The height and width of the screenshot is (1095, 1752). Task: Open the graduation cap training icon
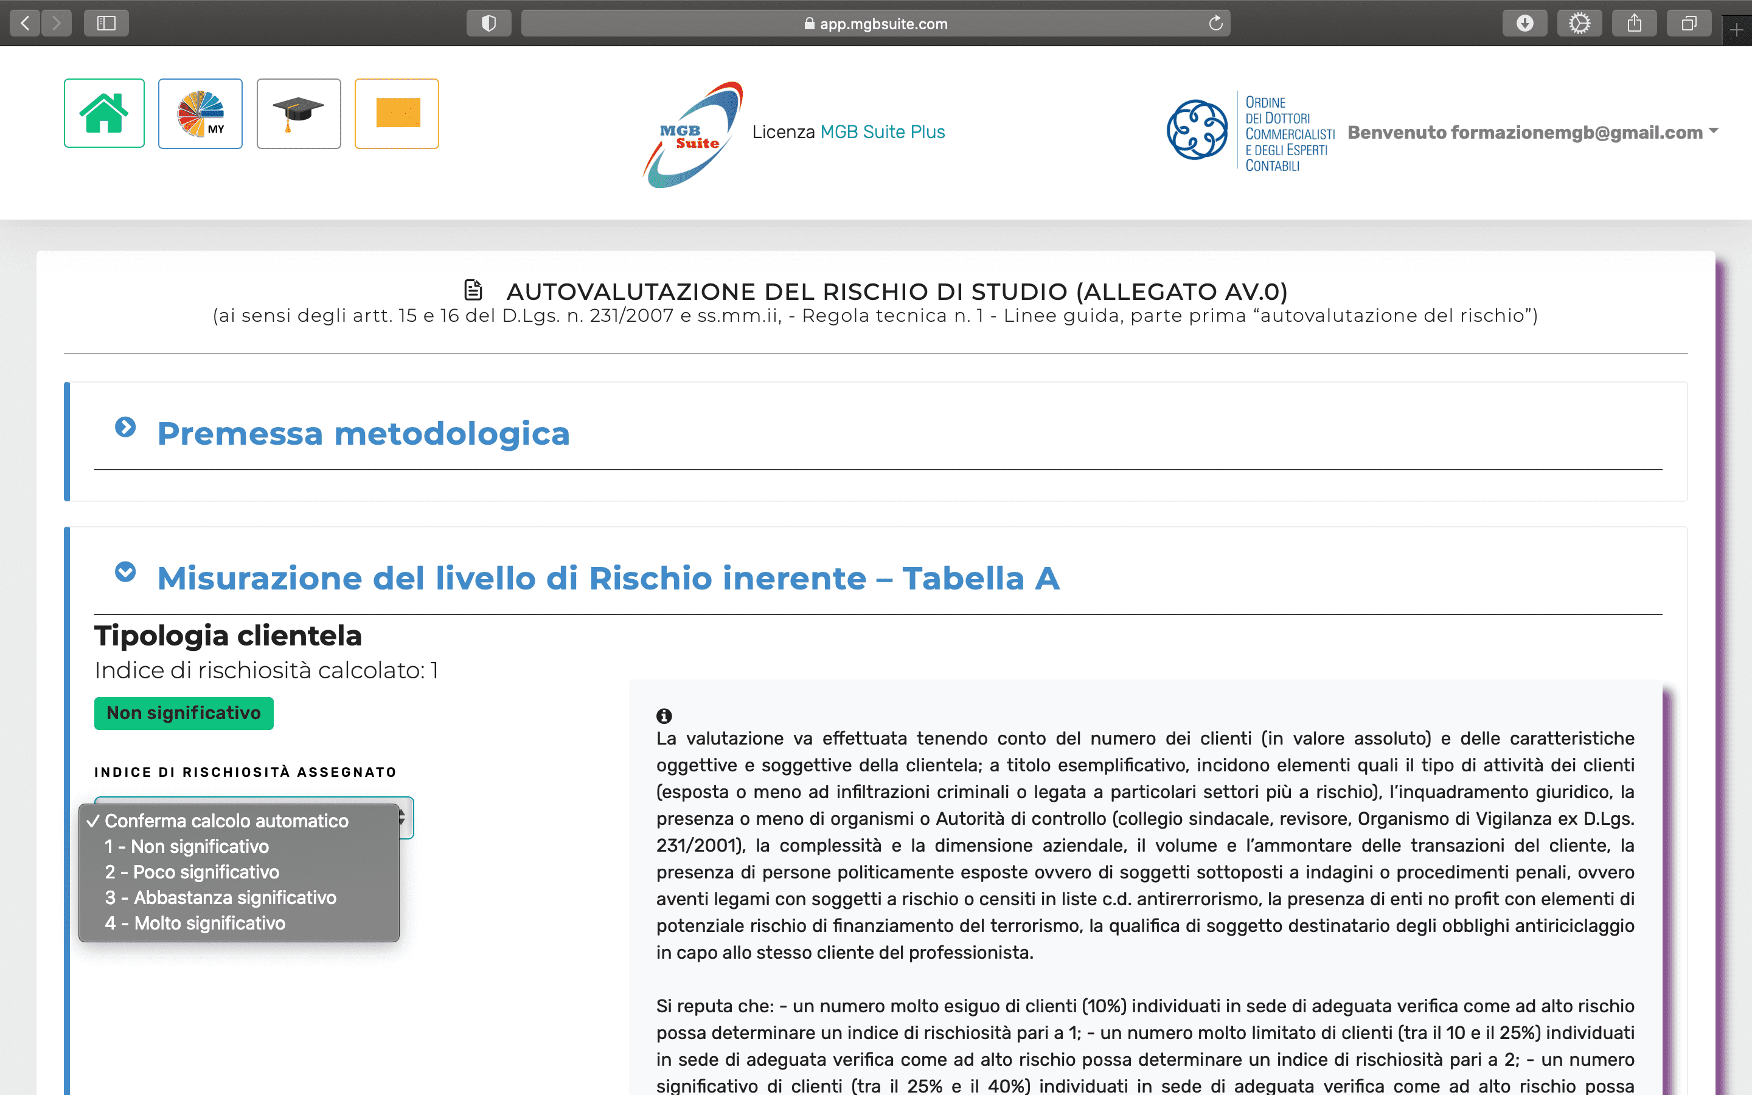(298, 114)
